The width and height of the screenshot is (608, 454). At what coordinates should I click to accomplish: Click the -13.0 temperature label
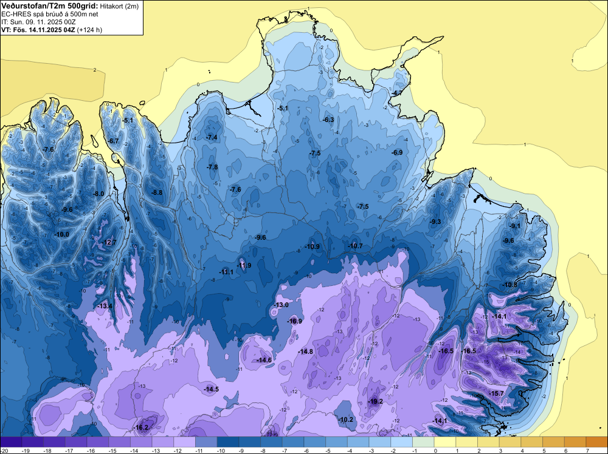281,305
